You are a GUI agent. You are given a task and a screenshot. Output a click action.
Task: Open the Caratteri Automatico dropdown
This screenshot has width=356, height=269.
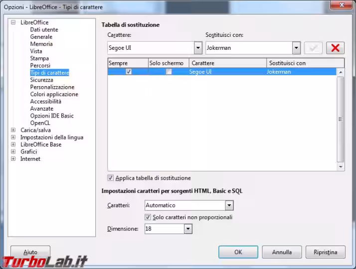coord(229,205)
